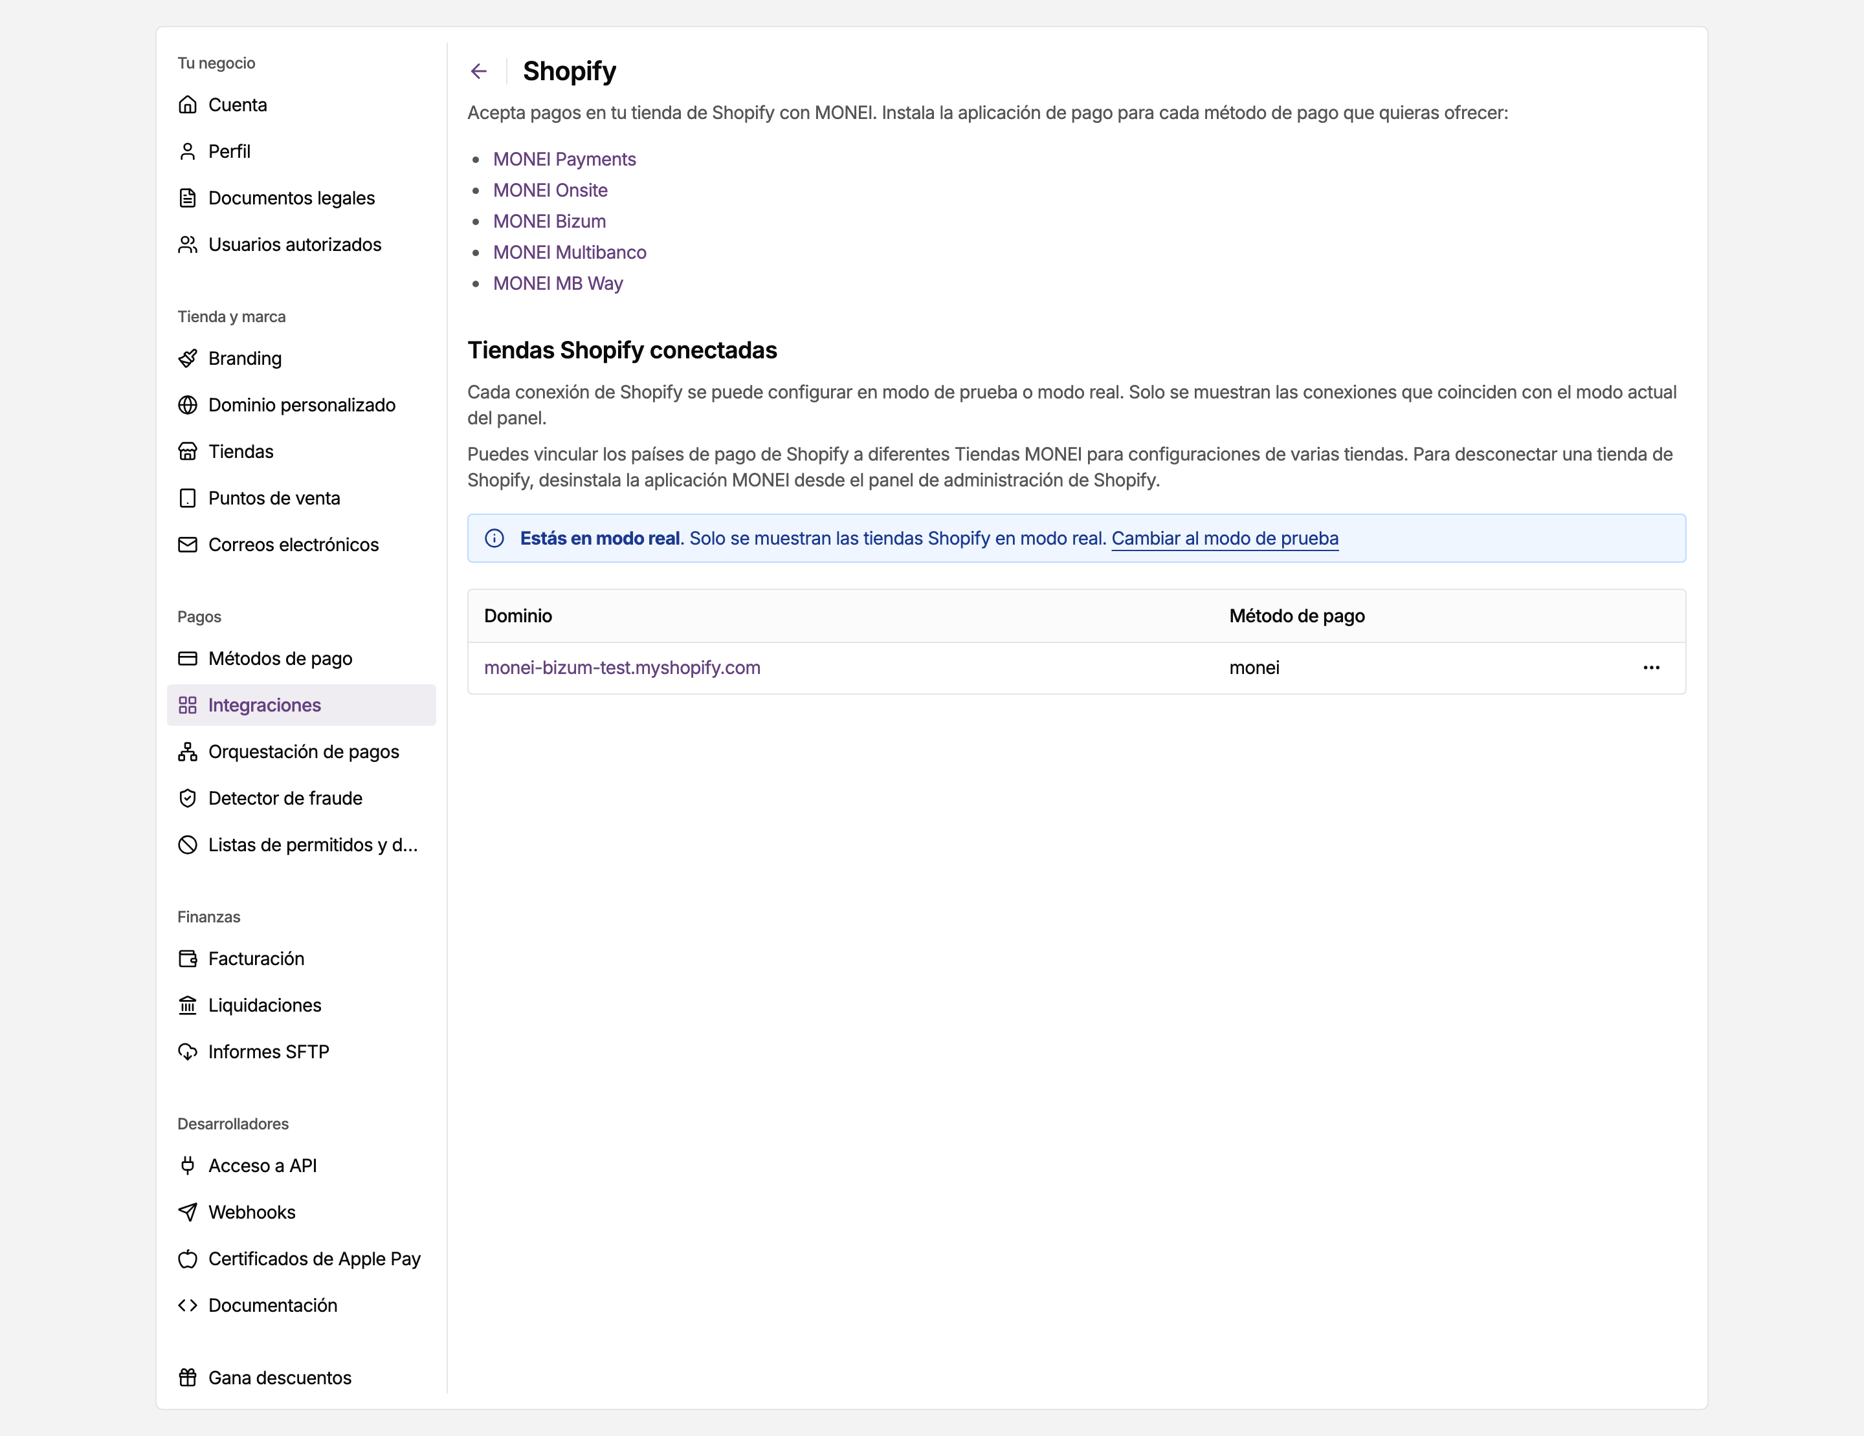Open Informes SFTP
This screenshot has height=1436, width=1864.
(301, 1052)
